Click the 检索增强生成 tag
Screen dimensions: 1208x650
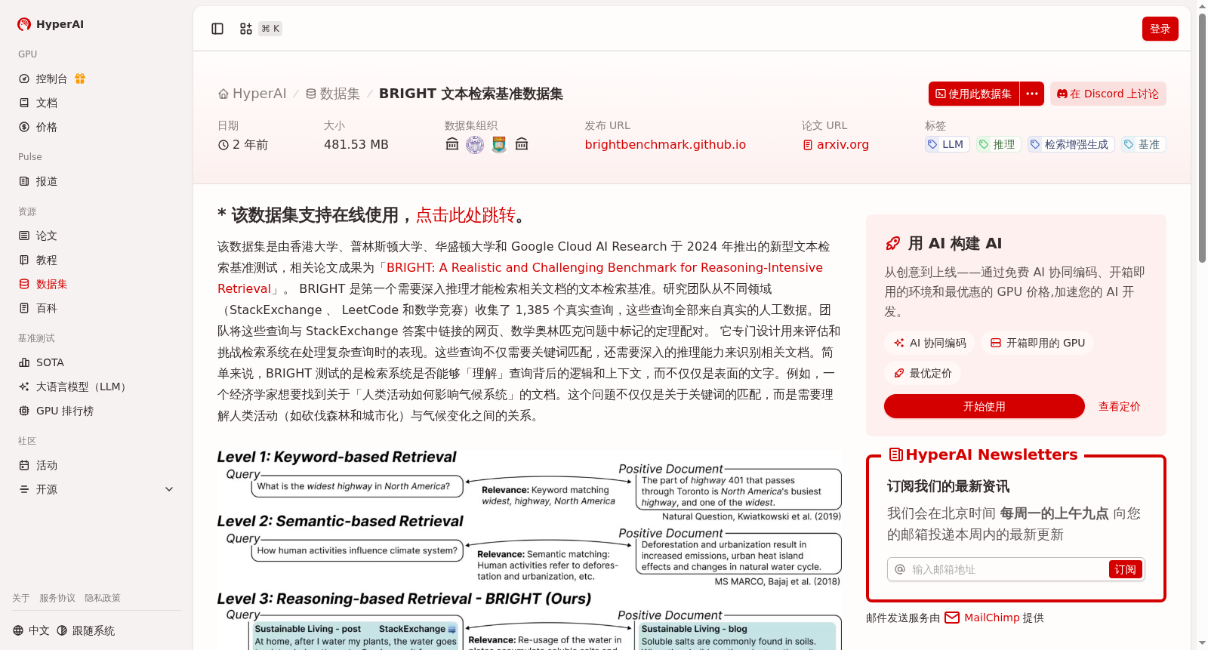tap(1071, 144)
